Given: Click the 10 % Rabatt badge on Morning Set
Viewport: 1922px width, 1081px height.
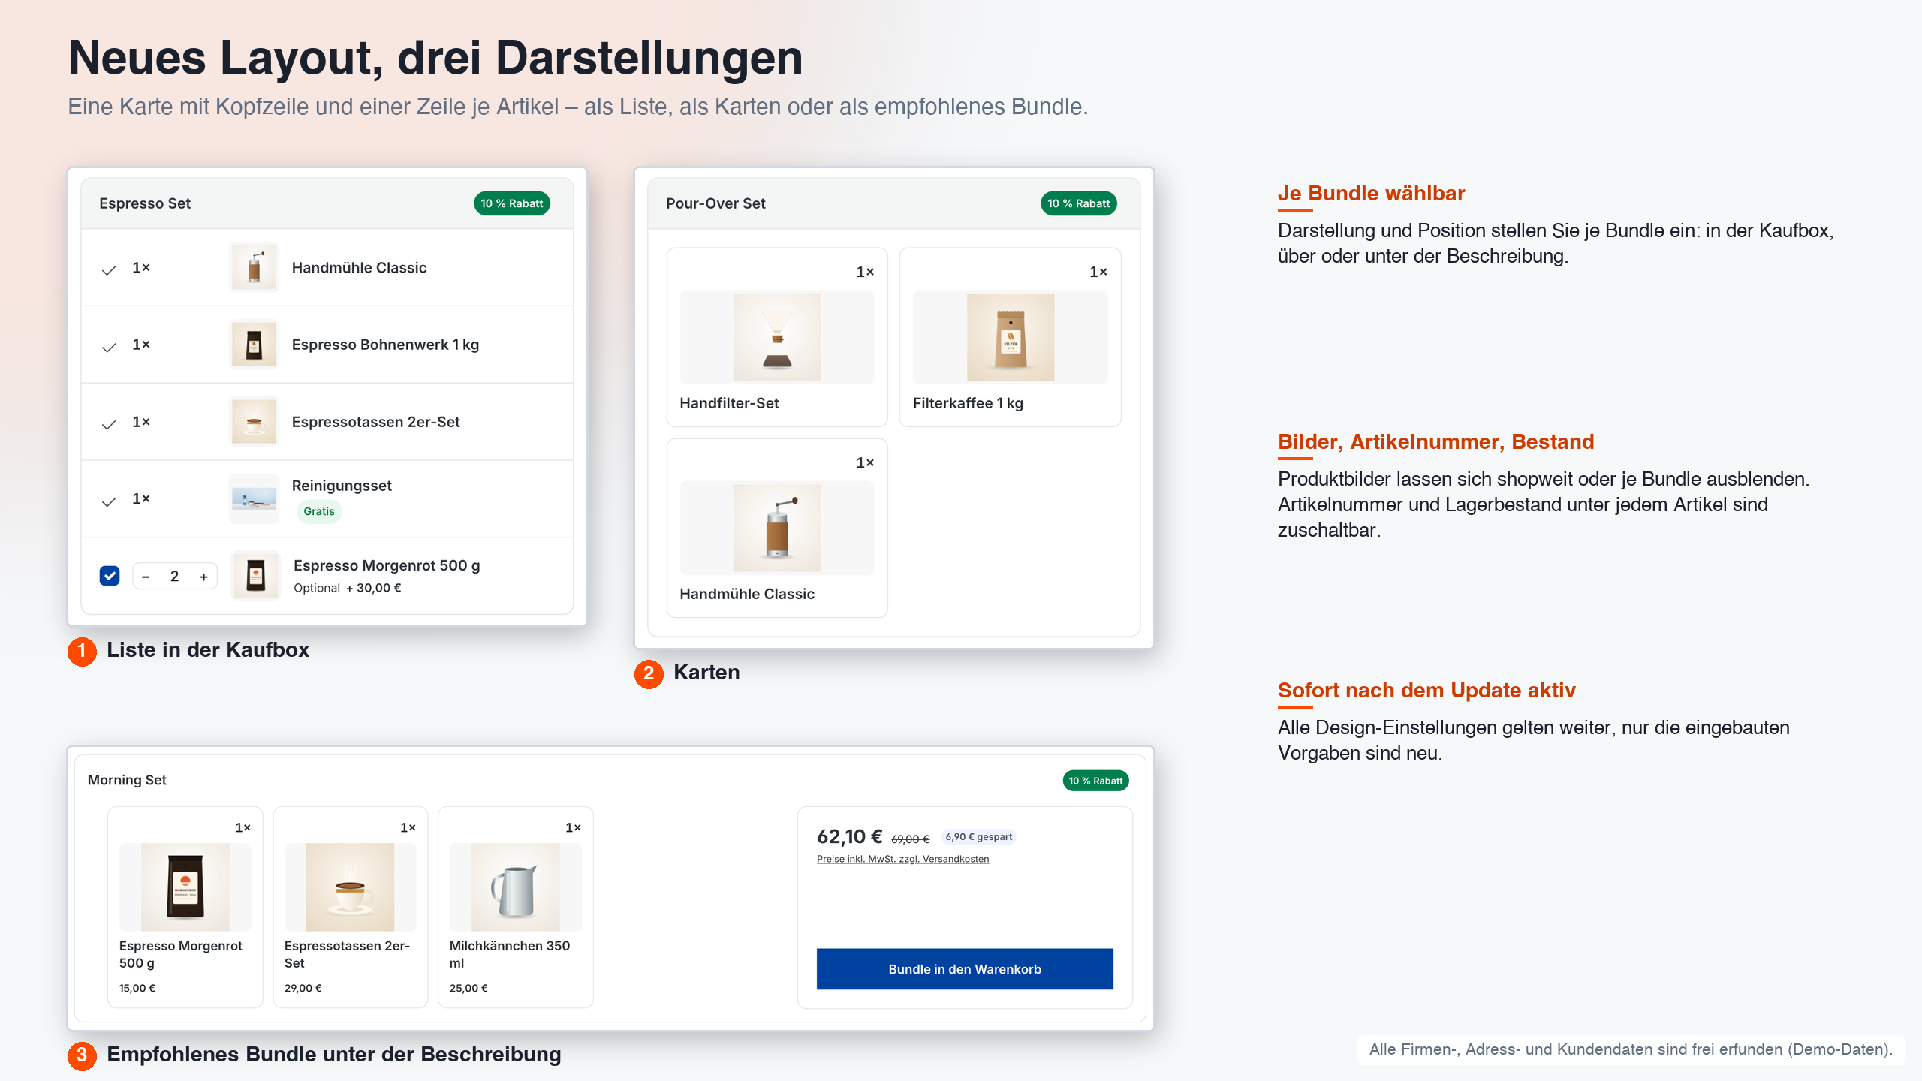Looking at the screenshot, I should click(1096, 781).
